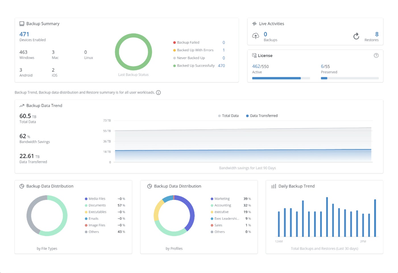This screenshot has width=398, height=273.
Task: Select the Sales 1% profile entry
Action: coord(231,225)
